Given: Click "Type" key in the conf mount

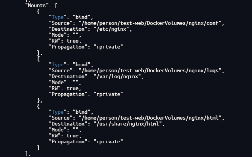Looking at the screenshot, I should coord(58,17).
